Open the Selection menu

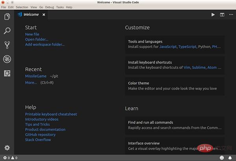pyautogui.click(x=22, y=7)
